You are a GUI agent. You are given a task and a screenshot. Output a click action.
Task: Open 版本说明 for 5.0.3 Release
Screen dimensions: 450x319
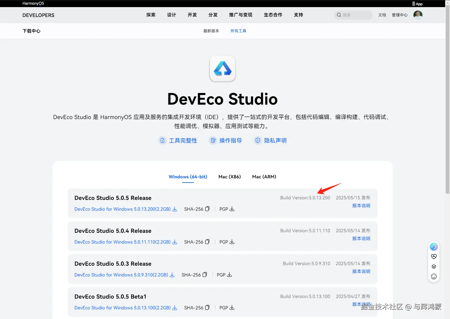(361, 271)
